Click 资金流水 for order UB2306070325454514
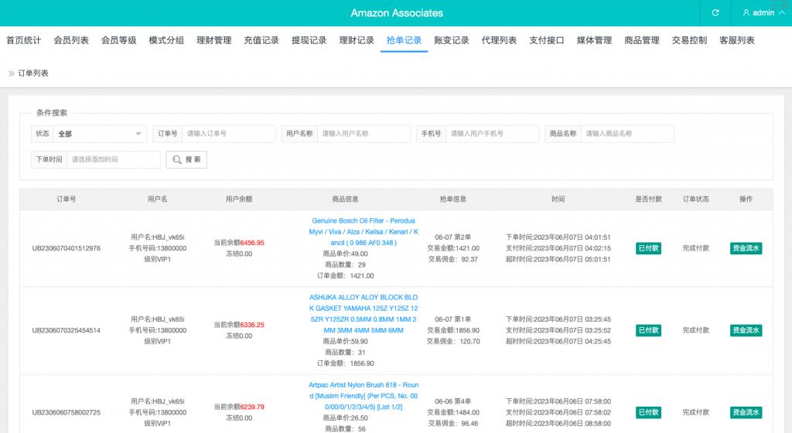The height and width of the screenshot is (433, 792). click(x=746, y=330)
